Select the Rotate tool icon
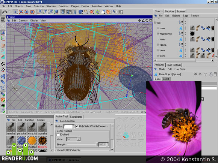This screenshot has width=218, height=163. pyautogui.click(x=32, y=12)
